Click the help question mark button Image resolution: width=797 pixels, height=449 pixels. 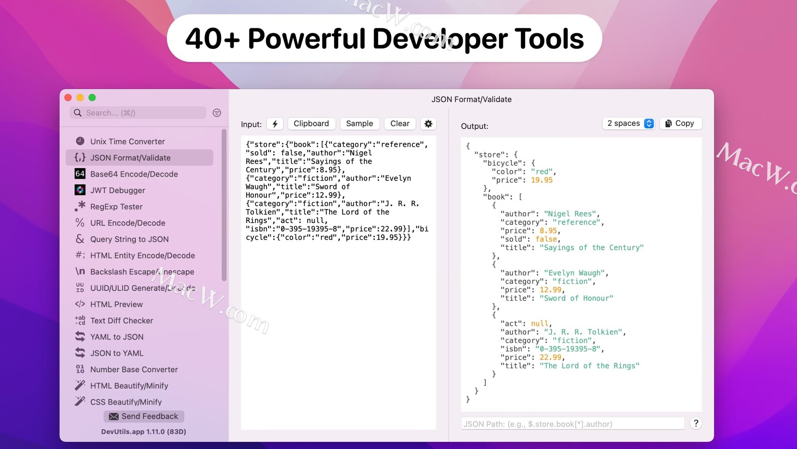[696, 424]
